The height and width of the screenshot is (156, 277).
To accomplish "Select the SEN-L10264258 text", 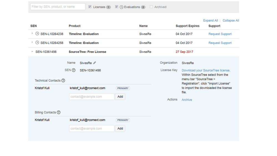I will (52, 43).
